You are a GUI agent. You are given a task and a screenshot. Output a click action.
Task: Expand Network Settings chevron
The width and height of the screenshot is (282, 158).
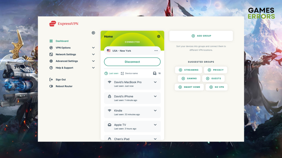[93, 54]
